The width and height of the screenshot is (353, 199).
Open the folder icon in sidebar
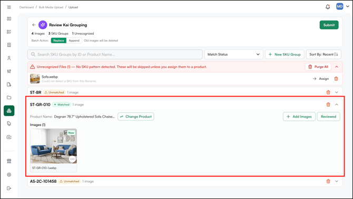(x=9, y=97)
